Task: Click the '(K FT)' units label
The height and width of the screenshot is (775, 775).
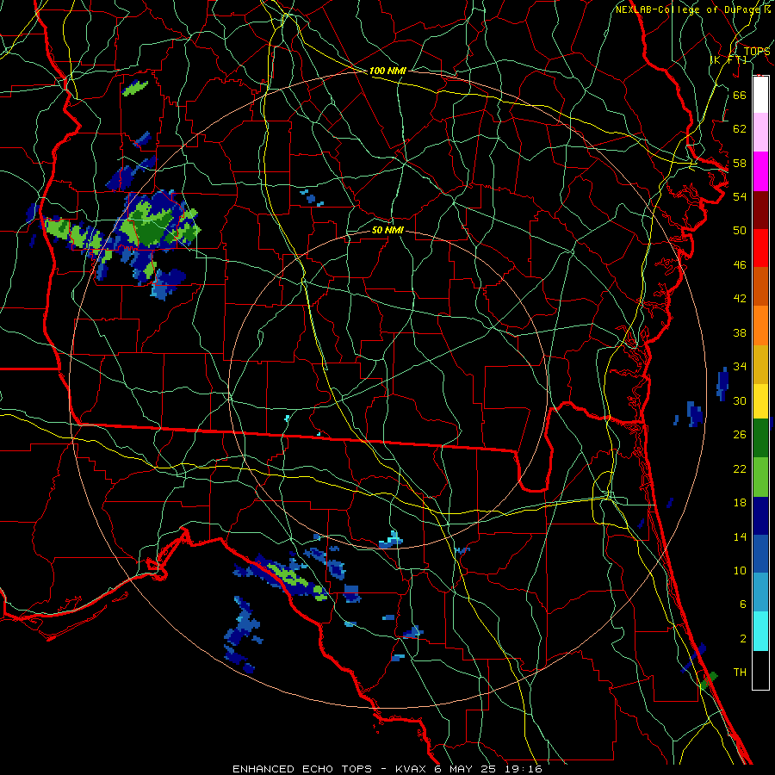Action: (x=728, y=59)
